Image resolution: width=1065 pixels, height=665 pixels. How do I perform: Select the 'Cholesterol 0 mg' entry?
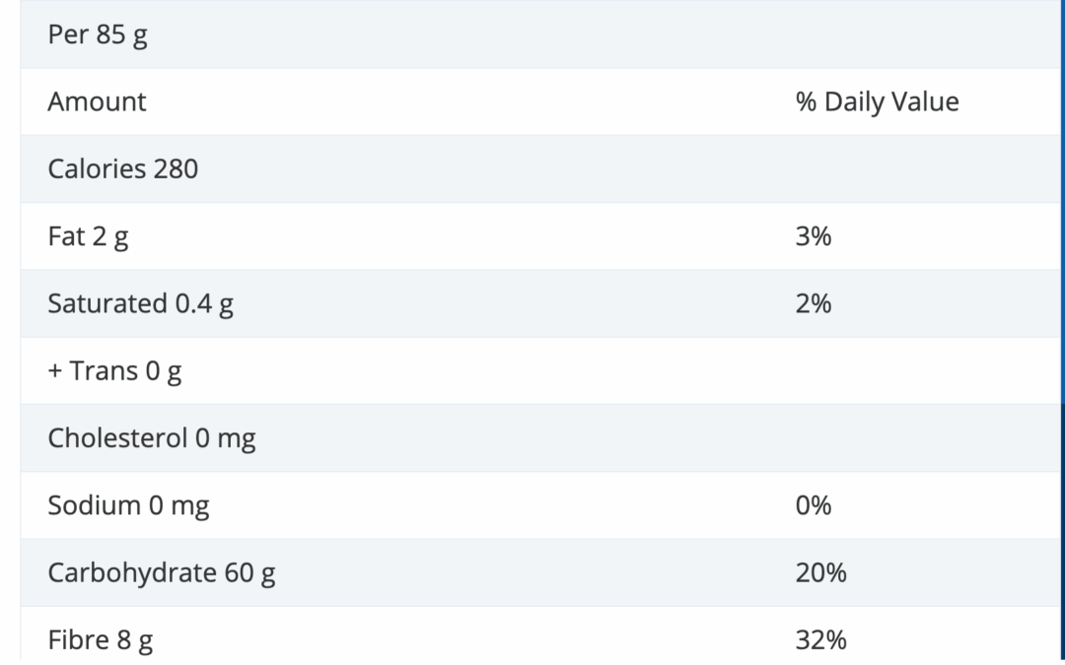click(152, 438)
